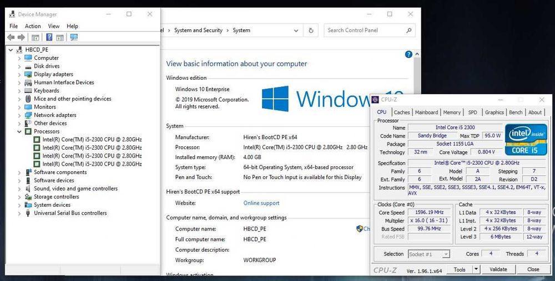Collapse the HBCD_PE root node
This screenshot has width=555, height=281.
click(11, 50)
